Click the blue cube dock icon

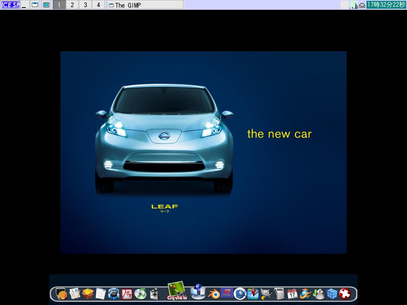click(331, 295)
